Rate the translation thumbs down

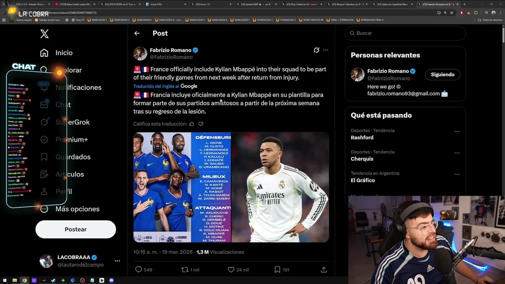point(201,124)
